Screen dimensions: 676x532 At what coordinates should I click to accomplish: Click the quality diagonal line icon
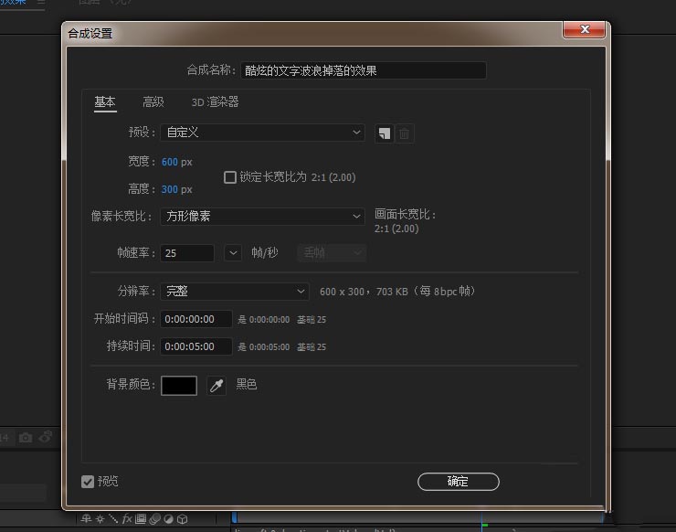(113, 518)
